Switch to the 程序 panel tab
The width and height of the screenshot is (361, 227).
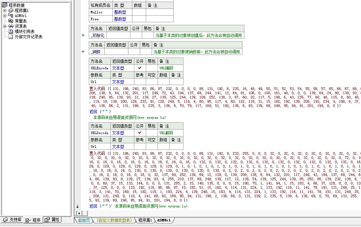33,220
